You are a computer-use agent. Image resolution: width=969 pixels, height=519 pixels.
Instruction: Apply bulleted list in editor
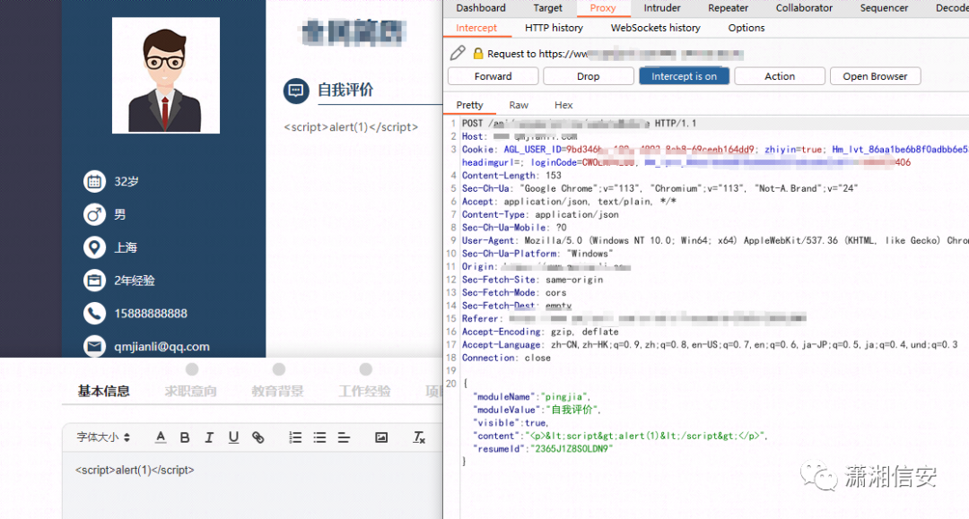coord(319,437)
